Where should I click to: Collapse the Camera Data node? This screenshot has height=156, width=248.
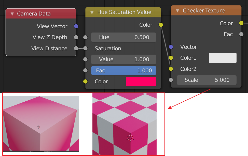point(12,14)
